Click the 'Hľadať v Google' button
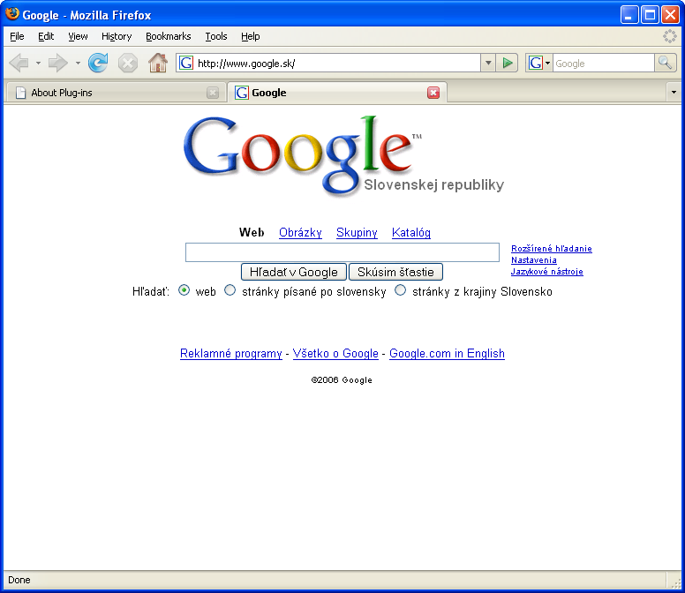 294,272
